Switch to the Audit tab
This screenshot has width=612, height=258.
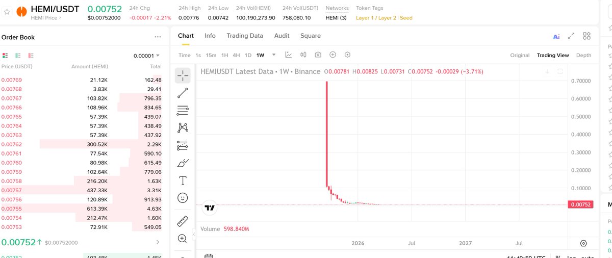pos(282,36)
